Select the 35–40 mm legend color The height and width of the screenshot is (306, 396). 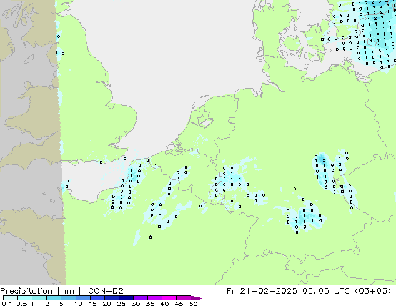coord(154,298)
